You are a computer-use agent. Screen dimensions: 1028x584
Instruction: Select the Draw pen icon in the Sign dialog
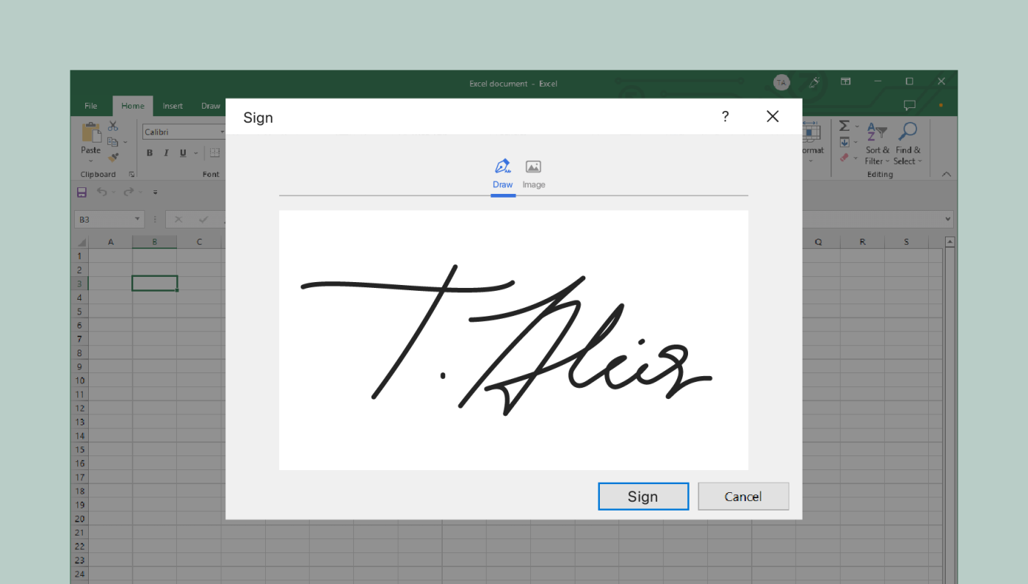pos(502,167)
